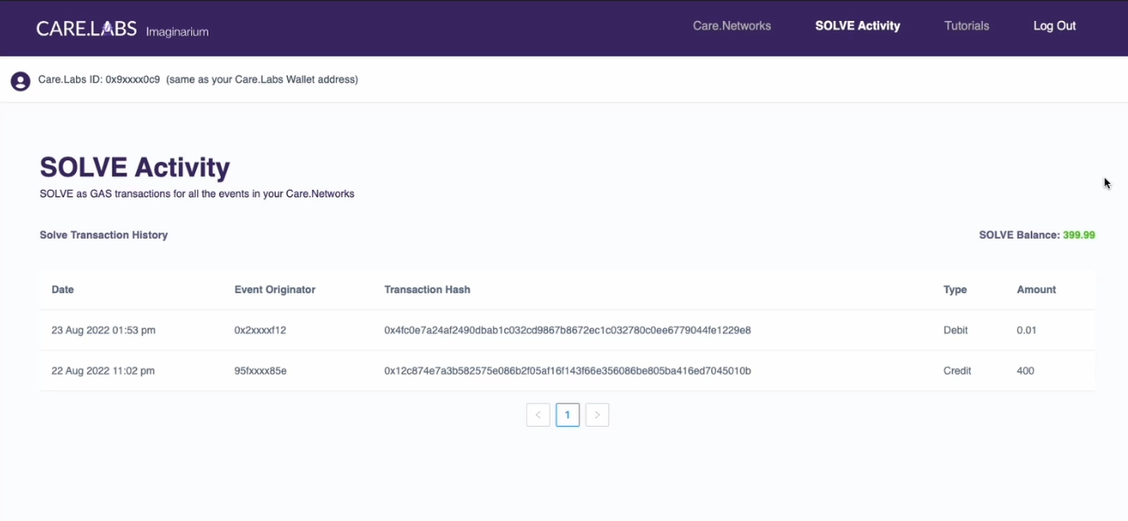This screenshot has width=1128, height=521.
Task: Go to previous page arrow
Action: [x=537, y=416]
